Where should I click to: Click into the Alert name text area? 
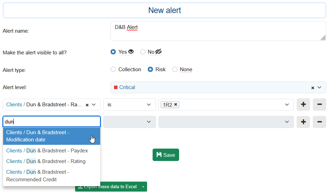tap(218, 31)
